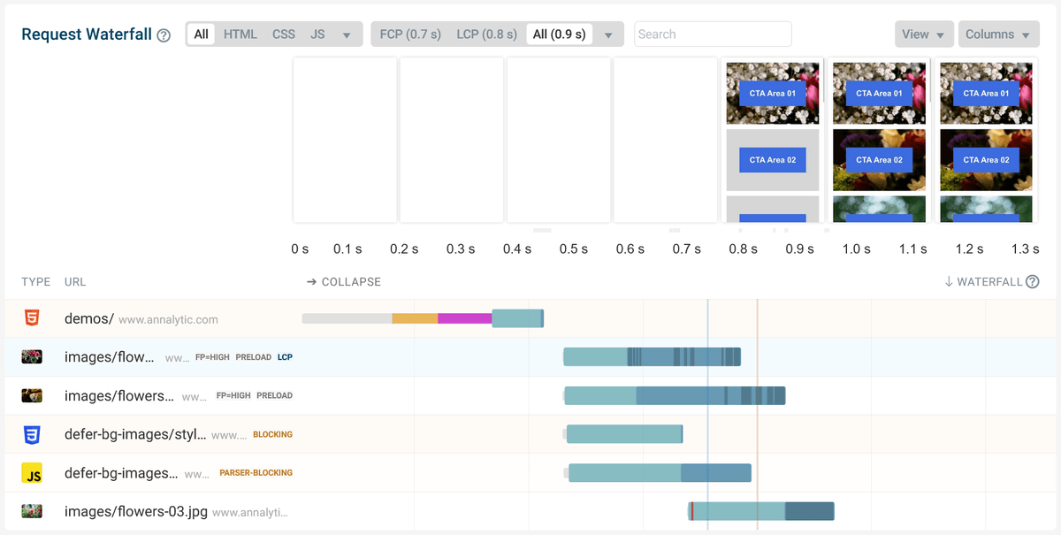This screenshot has width=1061, height=535.
Task: Click the waterfall bar of flowers-03.jpg
Action: pyautogui.click(x=761, y=511)
